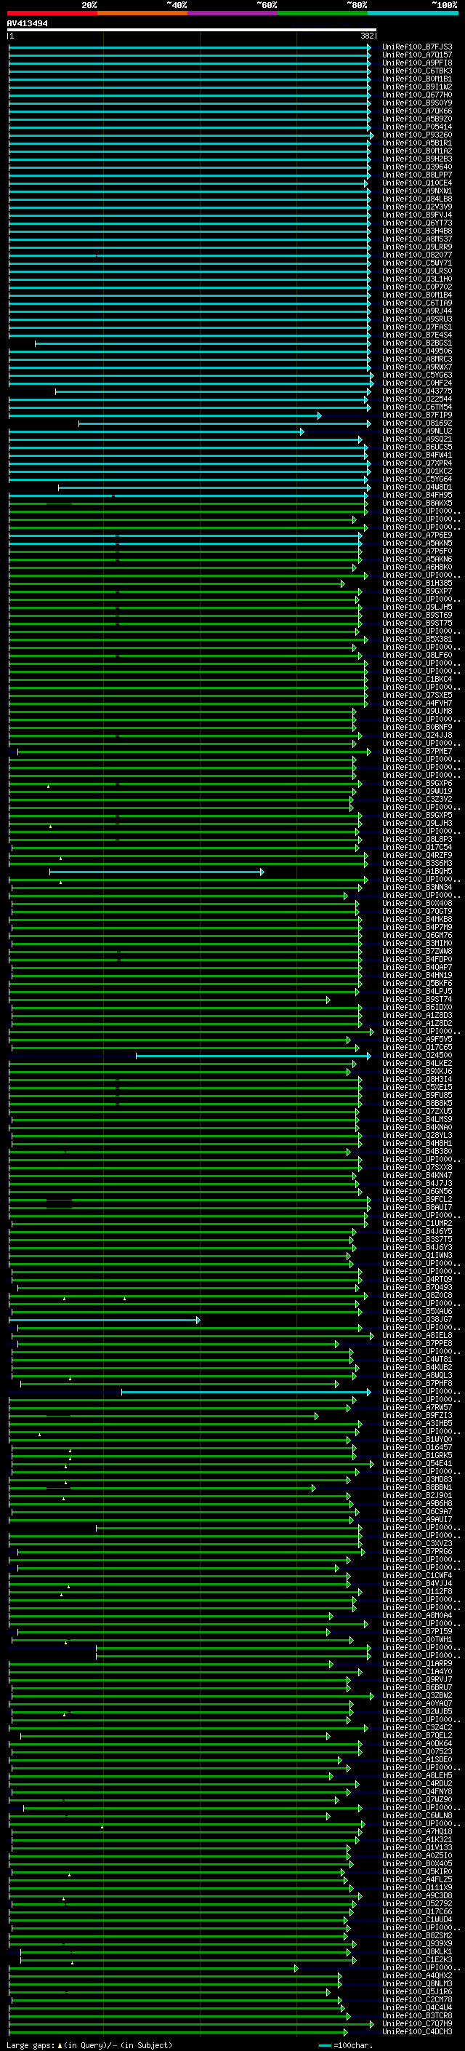Open hit UniRef100_C6TBK3
Screen dimensions: 465x2051
click(x=417, y=71)
